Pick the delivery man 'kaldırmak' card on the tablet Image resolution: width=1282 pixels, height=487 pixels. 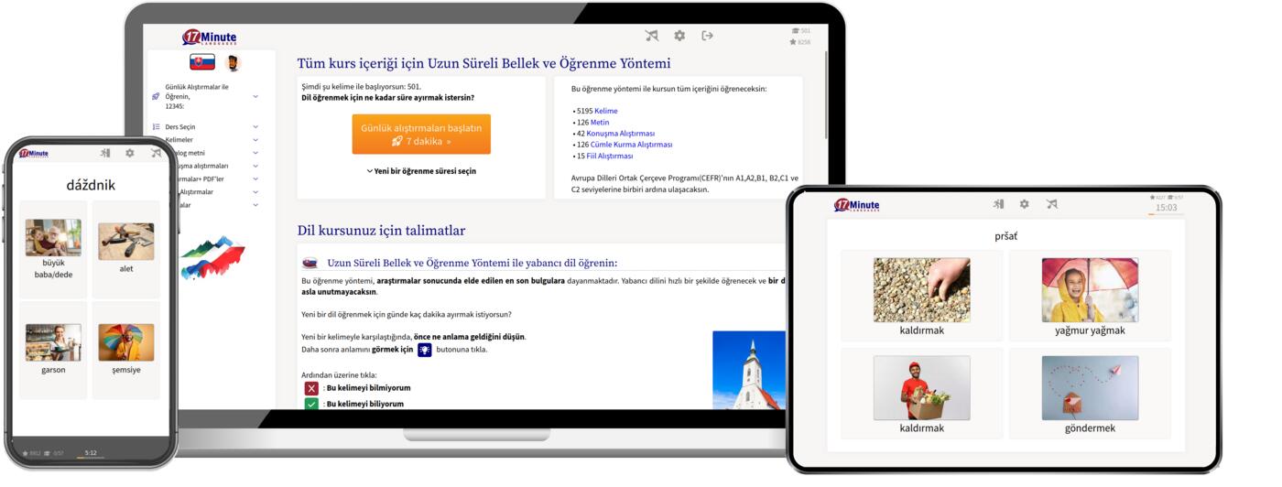pos(922,395)
